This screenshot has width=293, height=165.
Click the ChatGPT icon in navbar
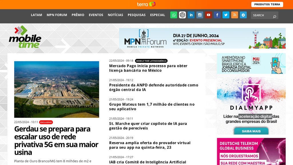pyautogui.click(x=182, y=15)
